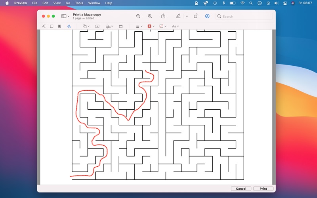
Task: Toggle the Markup toolbar button
Action: [207, 16]
